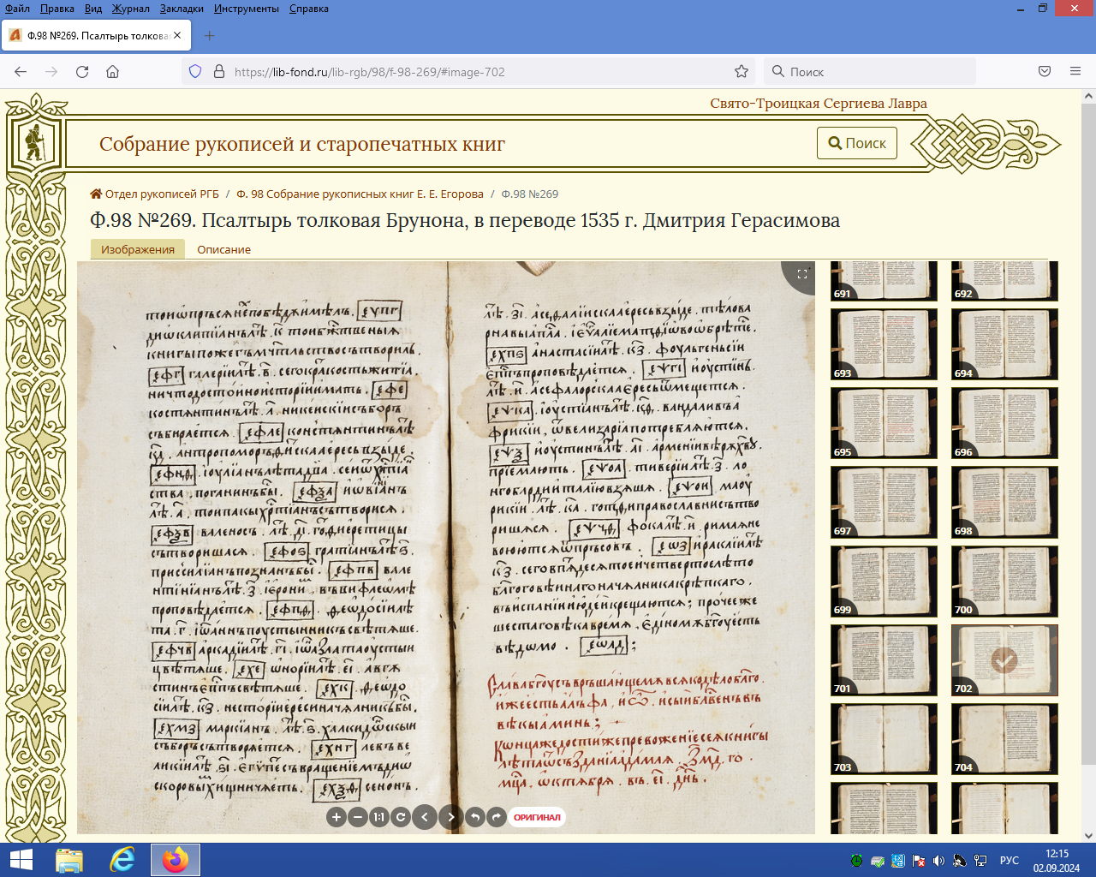Open File Explorer from the taskbar
Screen dimensions: 1096x877
click(69, 860)
